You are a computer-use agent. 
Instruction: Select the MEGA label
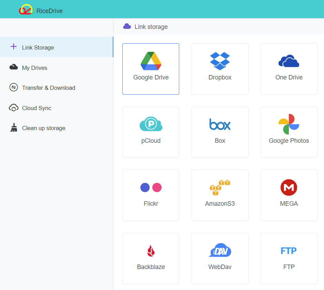pyautogui.click(x=289, y=204)
